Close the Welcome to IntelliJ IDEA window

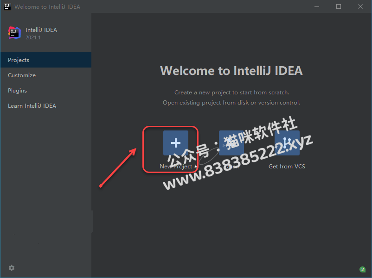[x=360, y=6]
